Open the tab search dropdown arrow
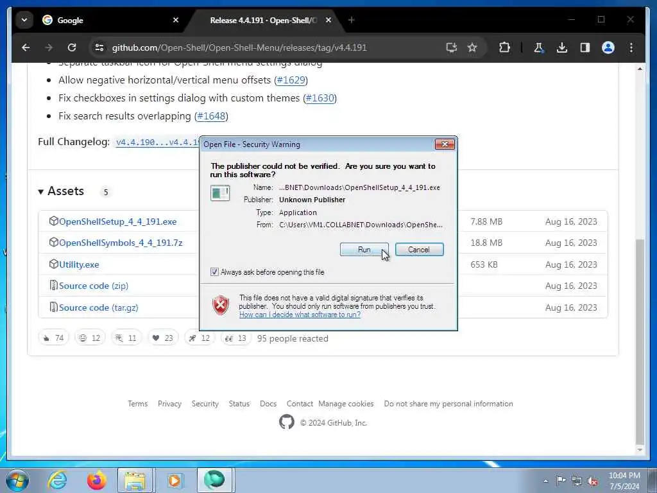 click(24, 20)
